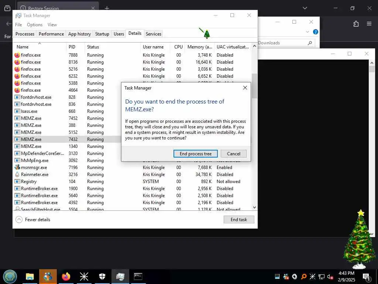Open Command Prompt from the taskbar

click(x=138, y=277)
